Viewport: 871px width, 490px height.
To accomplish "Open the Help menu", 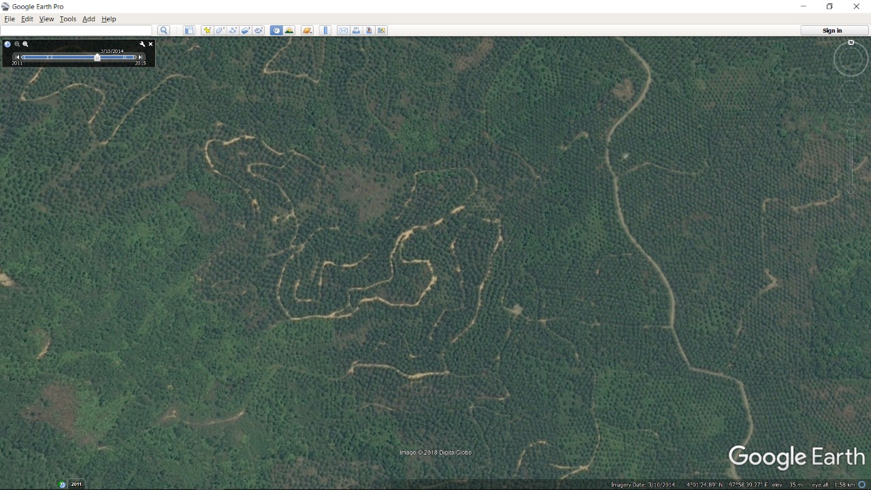I will [x=109, y=19].
